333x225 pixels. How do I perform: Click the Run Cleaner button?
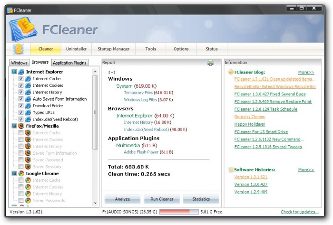click(x=162, y=199)
